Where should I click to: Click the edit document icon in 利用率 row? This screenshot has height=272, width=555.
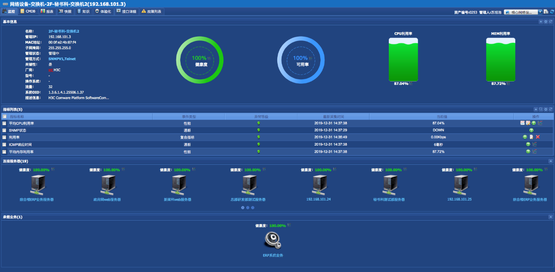point(531,137)
